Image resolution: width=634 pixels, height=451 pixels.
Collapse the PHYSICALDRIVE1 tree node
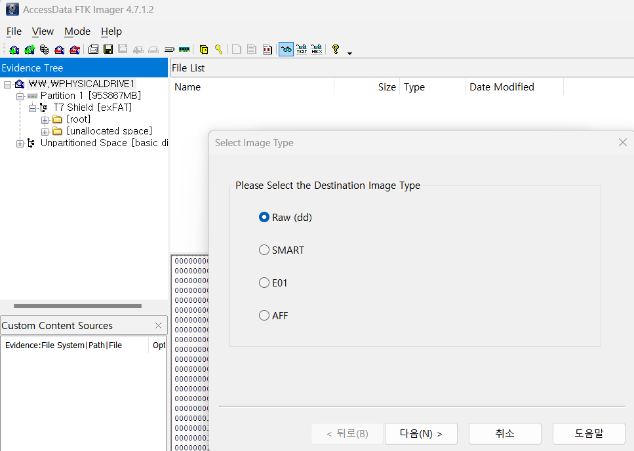[7, 85]
